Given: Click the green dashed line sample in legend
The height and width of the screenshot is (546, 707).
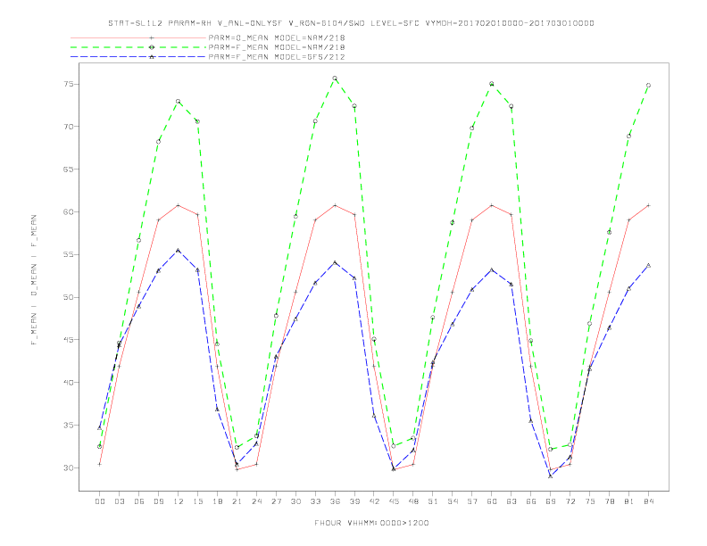Looking at the screenshot, I should point(138,47).
